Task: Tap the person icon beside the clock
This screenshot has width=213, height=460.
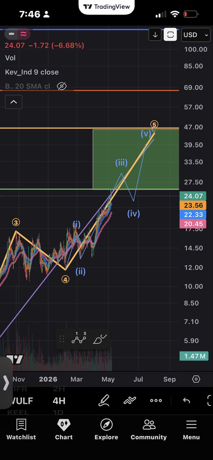Action: tap(46, 15)
